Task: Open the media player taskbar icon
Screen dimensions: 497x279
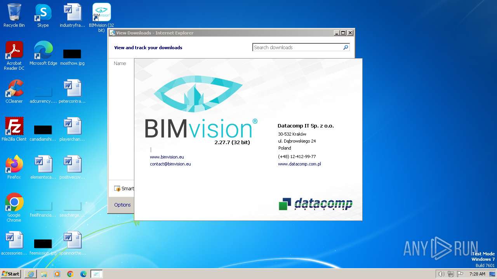Action: pyautogui.click(x=57, y=274)
